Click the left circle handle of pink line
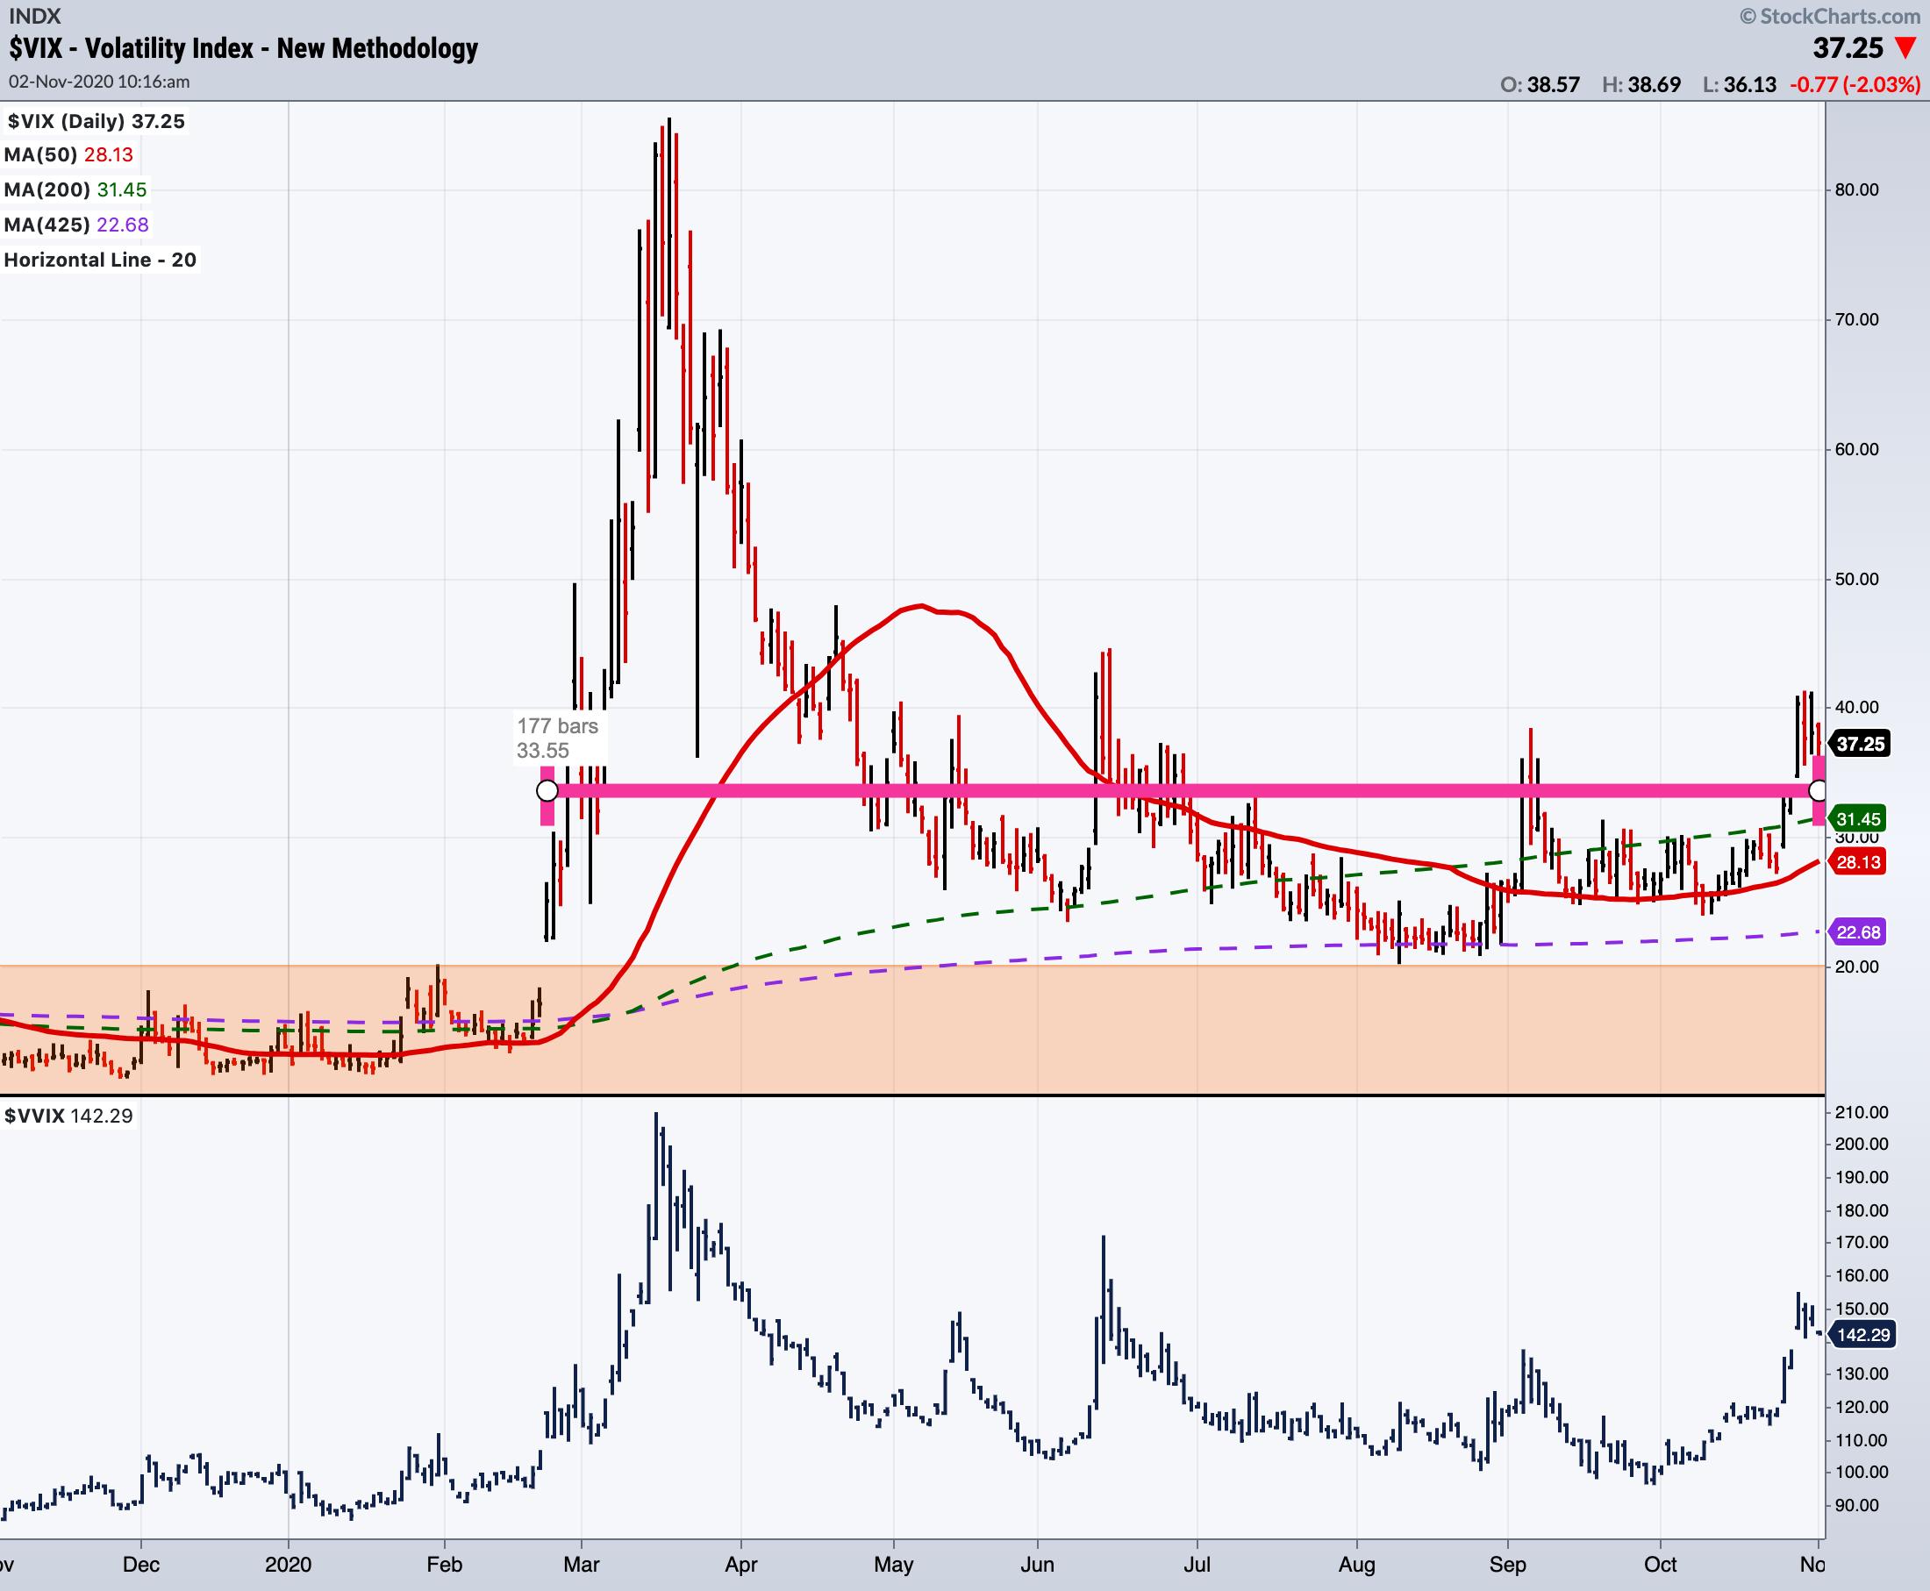Screen dimensions: 1930x1591 point(547,790)
